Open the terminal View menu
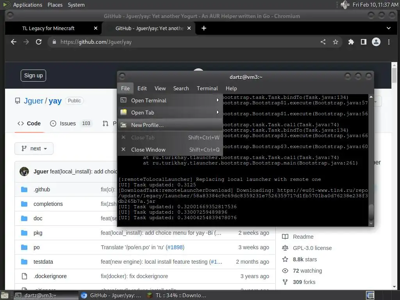 click(160, 88)
